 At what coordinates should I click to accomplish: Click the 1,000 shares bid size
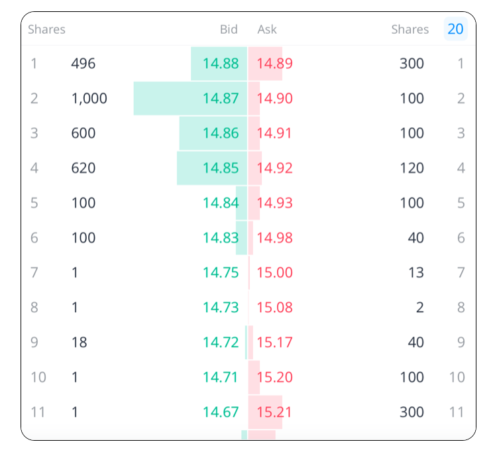point(89,99)
